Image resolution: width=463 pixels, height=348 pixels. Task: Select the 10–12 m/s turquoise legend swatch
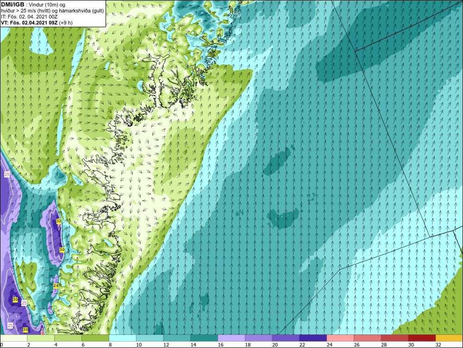tap(150, 338)
